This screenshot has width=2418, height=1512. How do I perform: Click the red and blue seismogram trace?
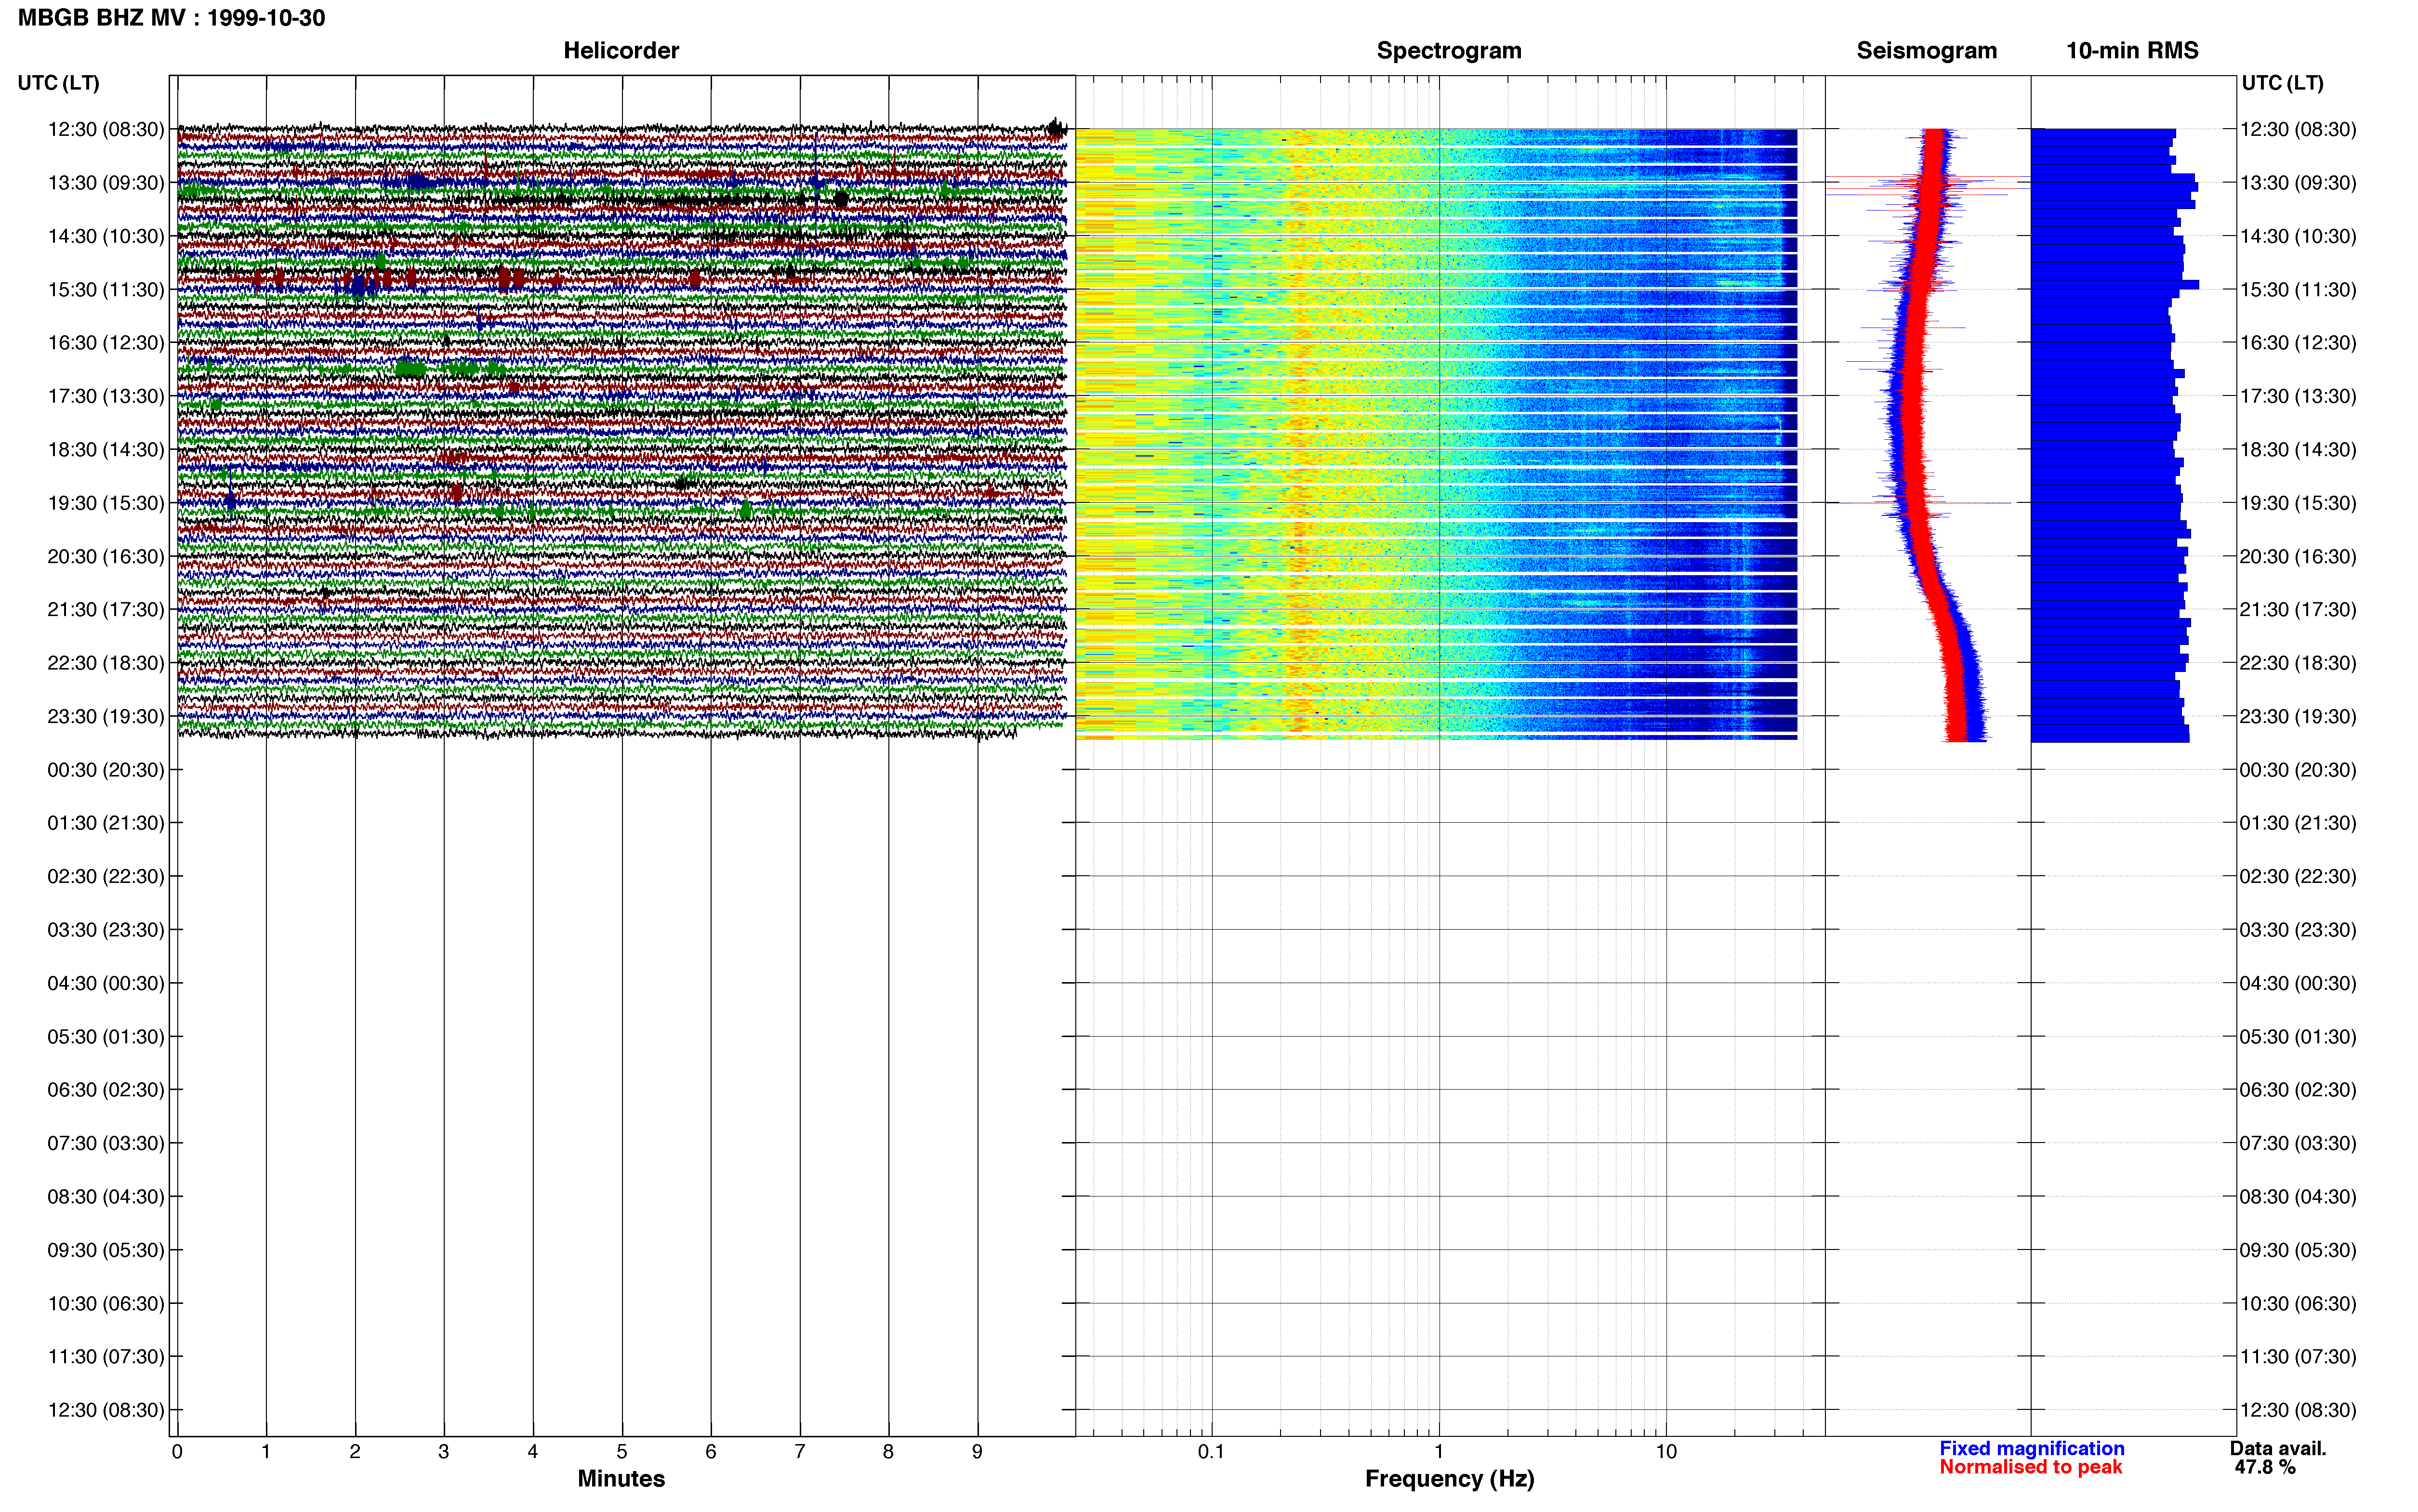[x=1928, y=435]
